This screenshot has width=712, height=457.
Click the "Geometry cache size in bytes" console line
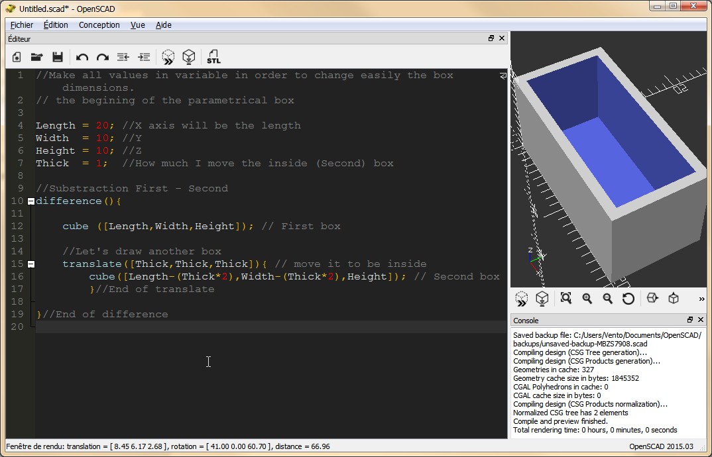point(576,378)
